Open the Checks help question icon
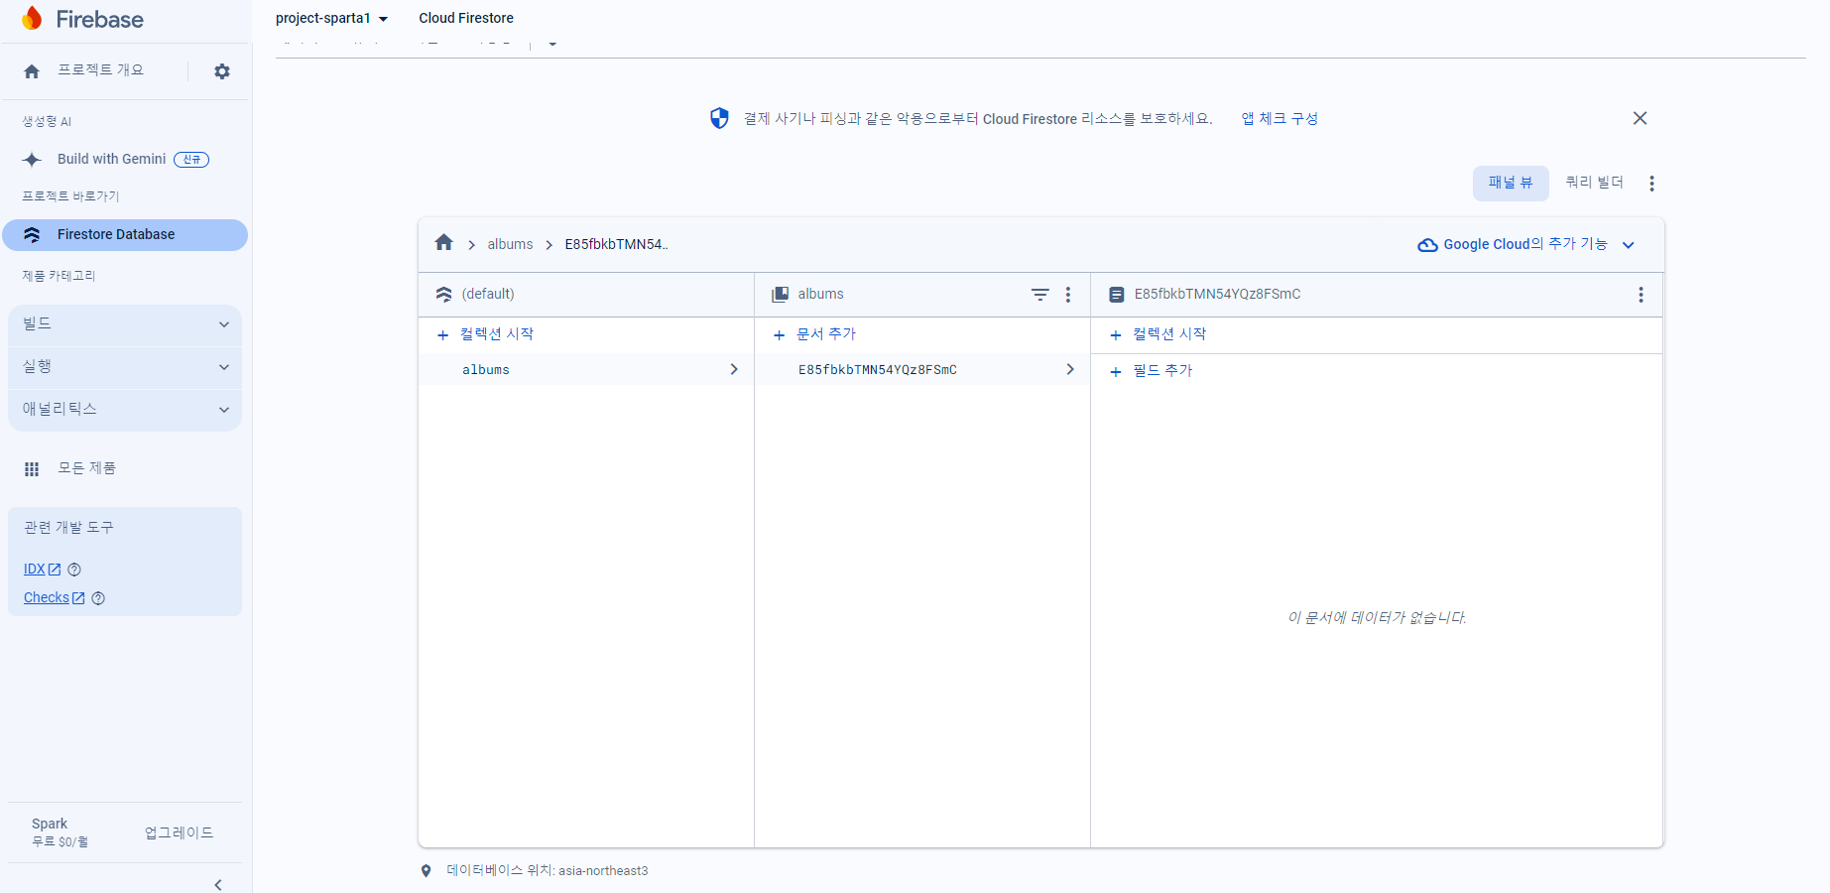The height and width of the screenshot is (893, 1830). pyautogui.click(x=98, y=598)
